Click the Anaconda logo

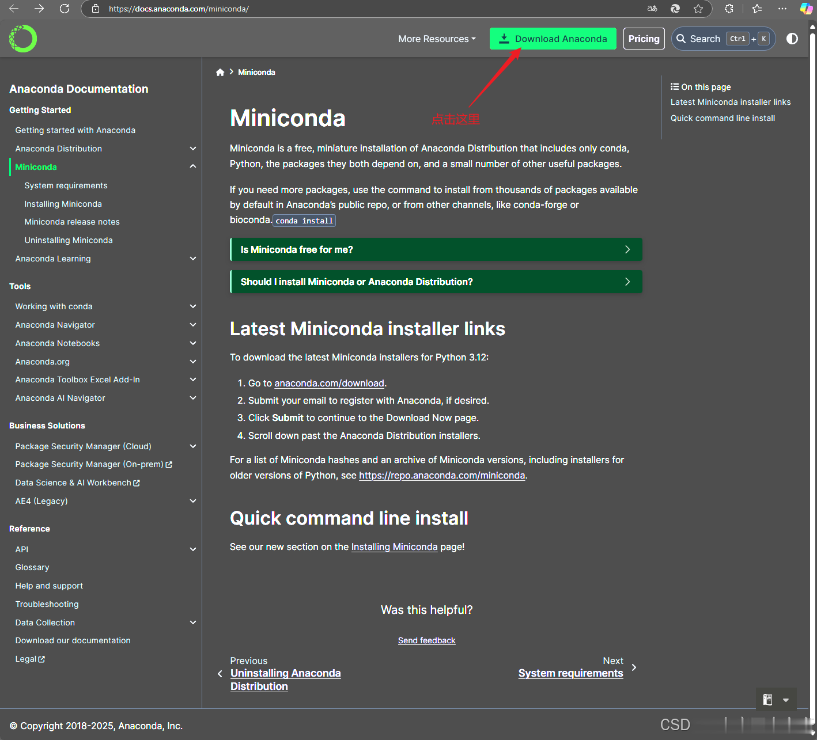(23, 39)
